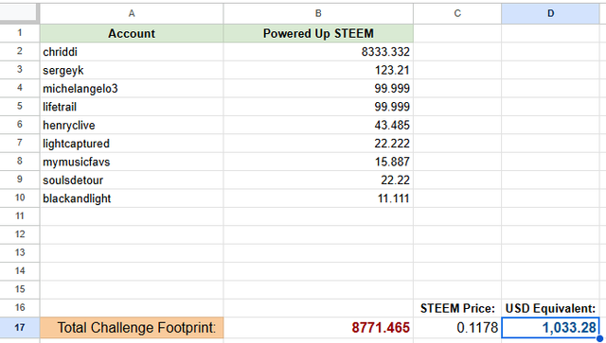Click cell containing 'mymusicfavs'
This screenshot has height=343, width=606.
click(x=132, y=162)
